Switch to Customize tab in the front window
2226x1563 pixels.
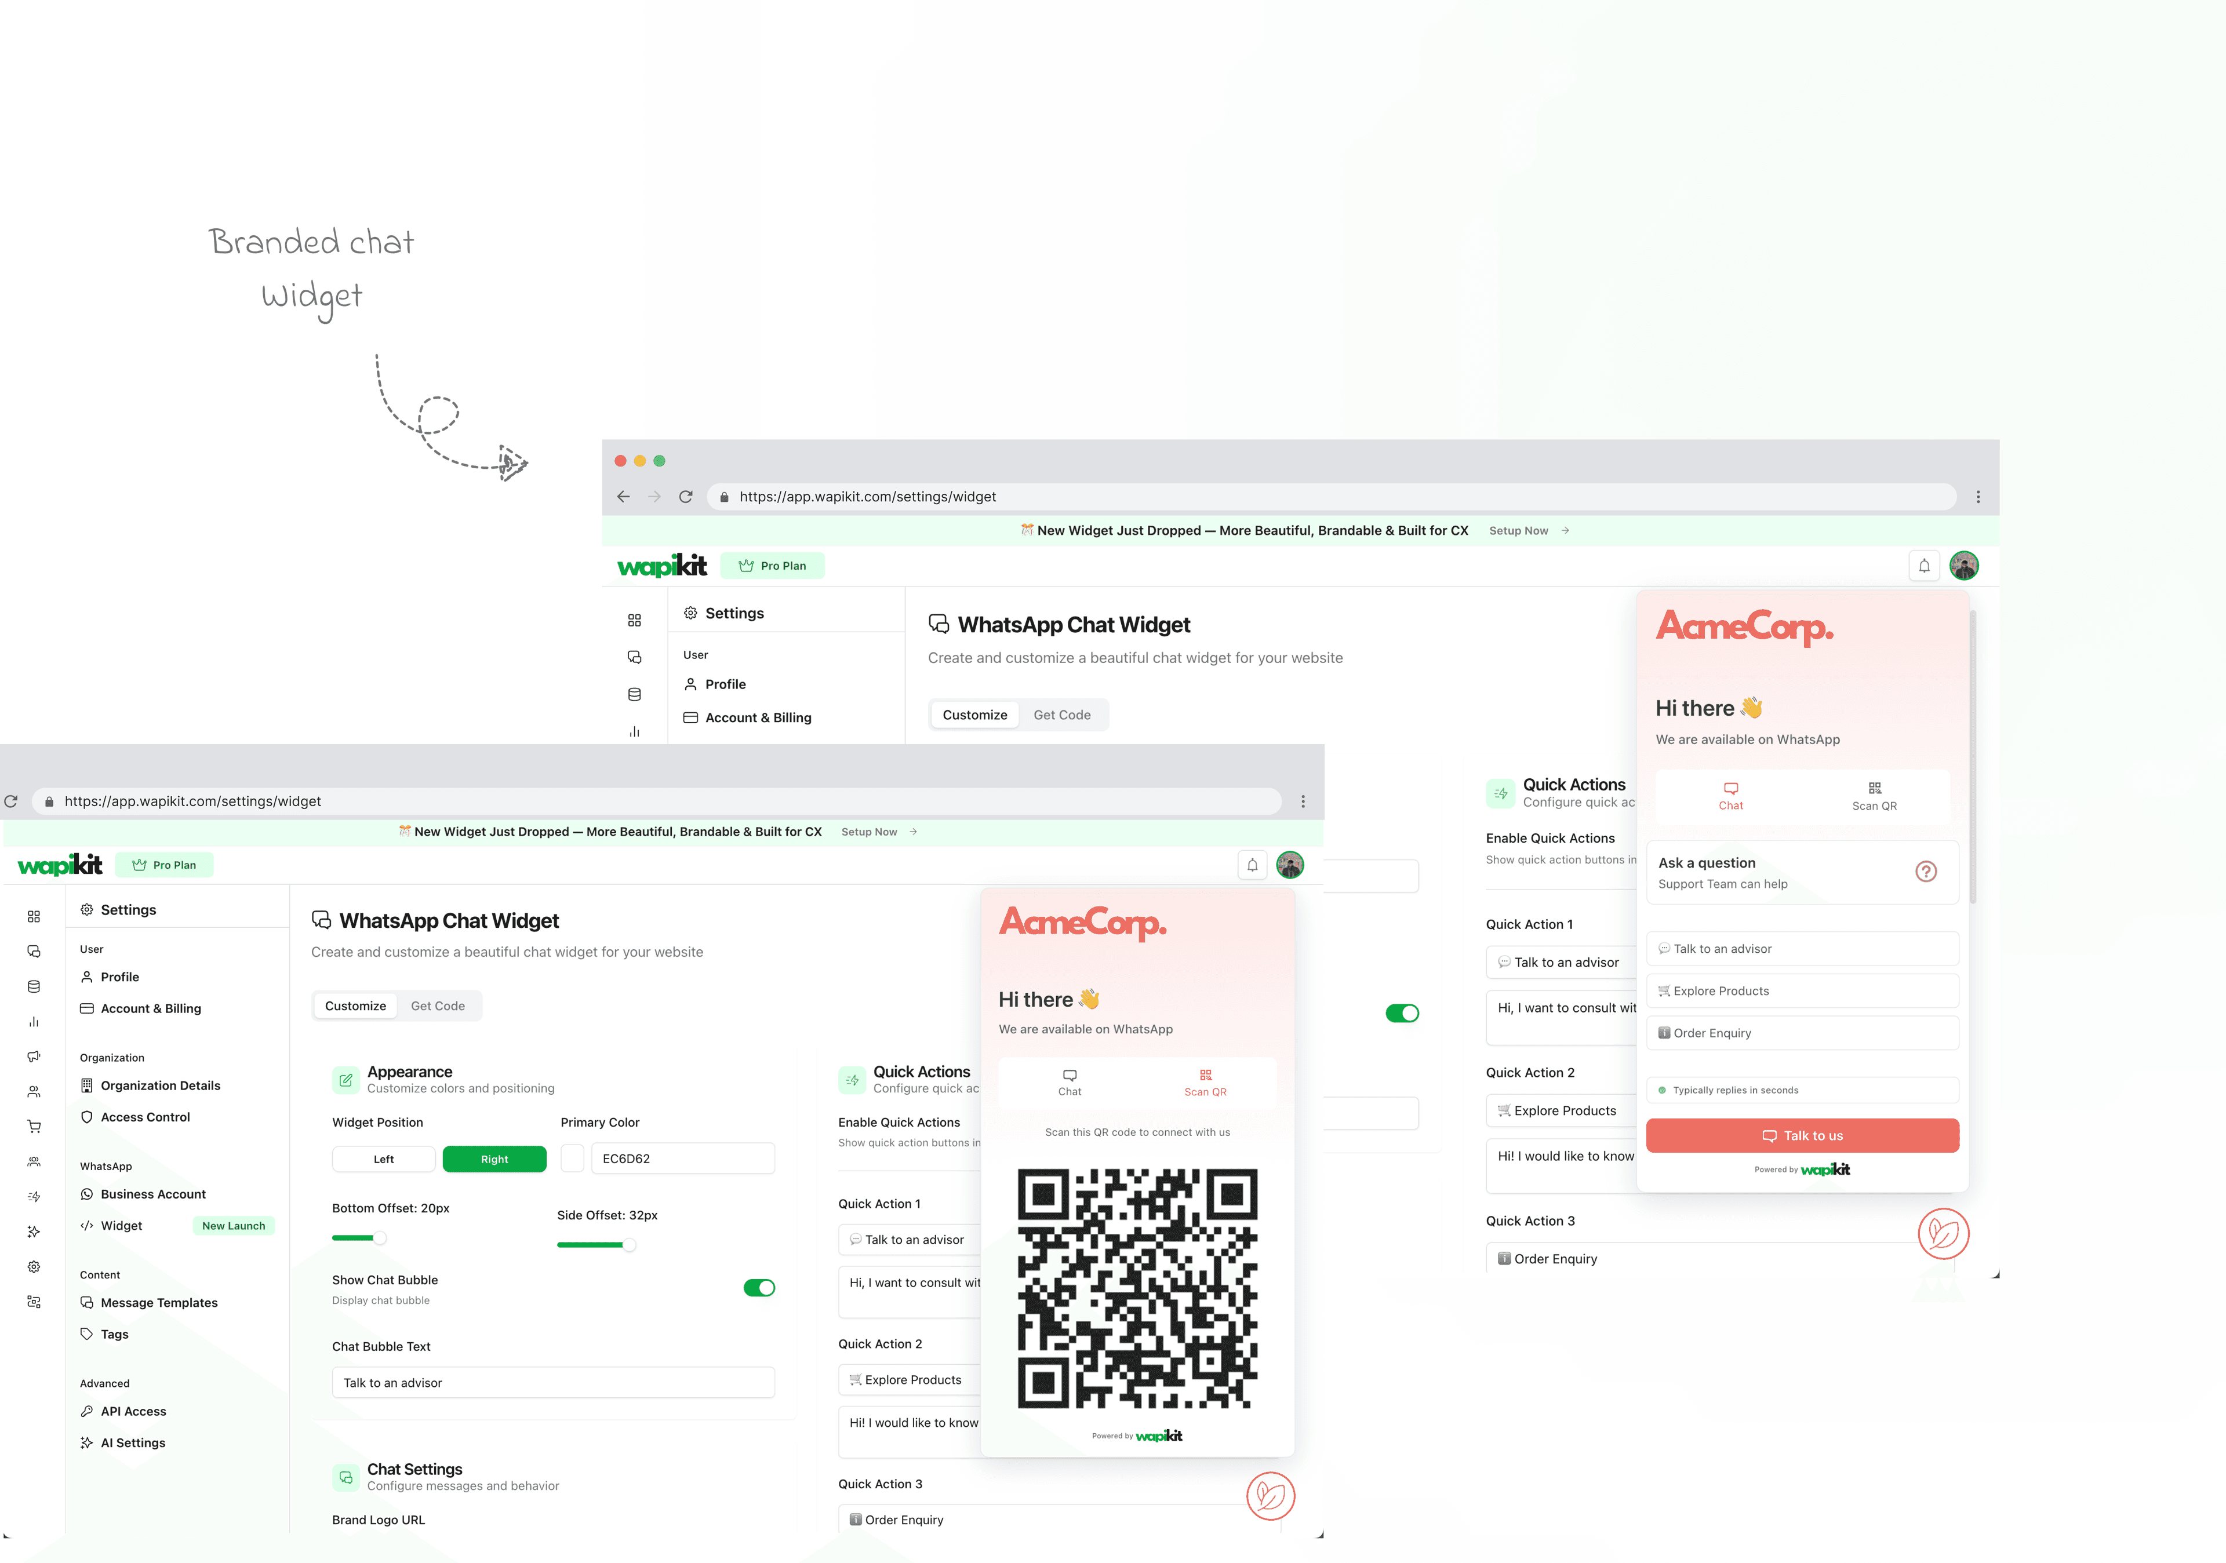point(356,1006)
